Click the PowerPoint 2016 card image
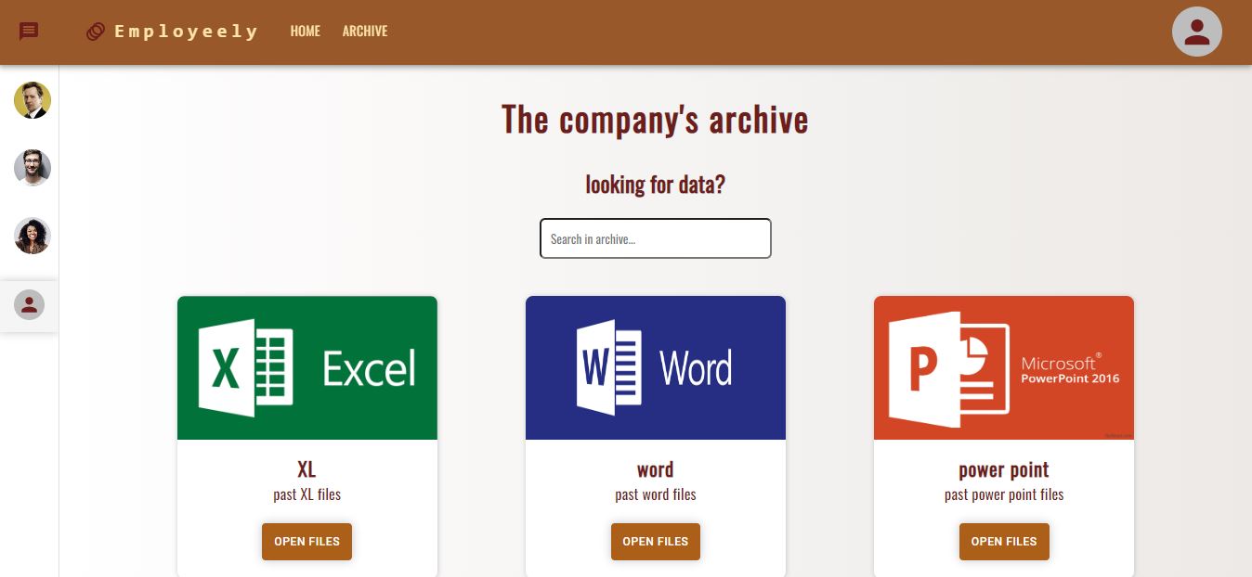The width and height of the screenshot is (1252, 577). pos(1004,367)
